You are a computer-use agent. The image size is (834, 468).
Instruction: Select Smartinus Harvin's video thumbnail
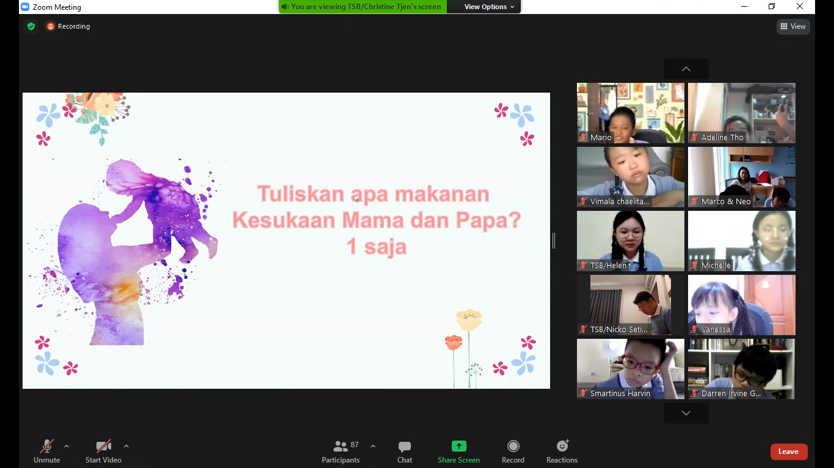point(631,369)
